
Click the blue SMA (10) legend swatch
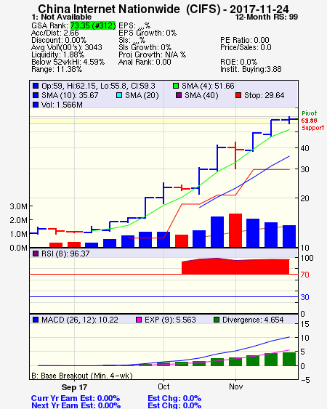pyautogui.click(x=36, y=95)
